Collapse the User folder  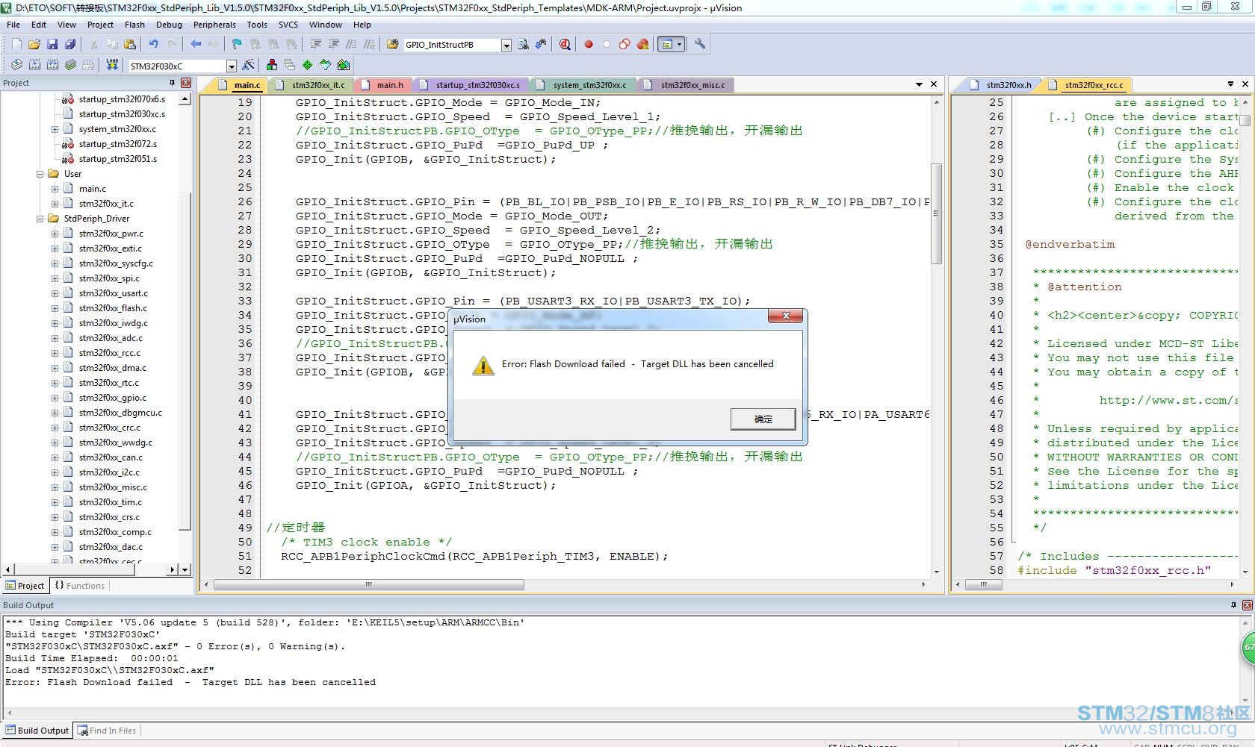point(40,174)
